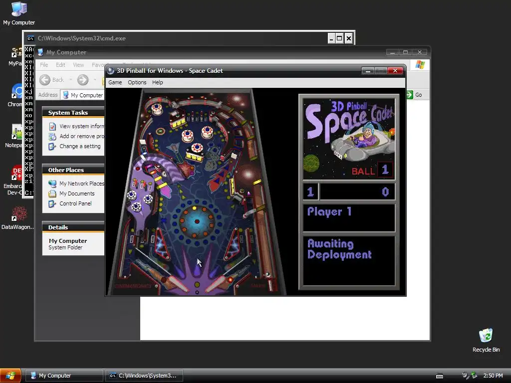The image size is (511, 383).
Task: Open Change a setting task
Action: (80, 146)
